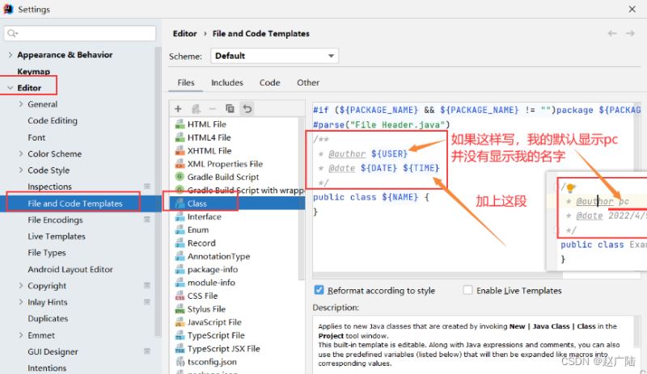
Task: Click the Enum template icon
Action: (180, 229)
